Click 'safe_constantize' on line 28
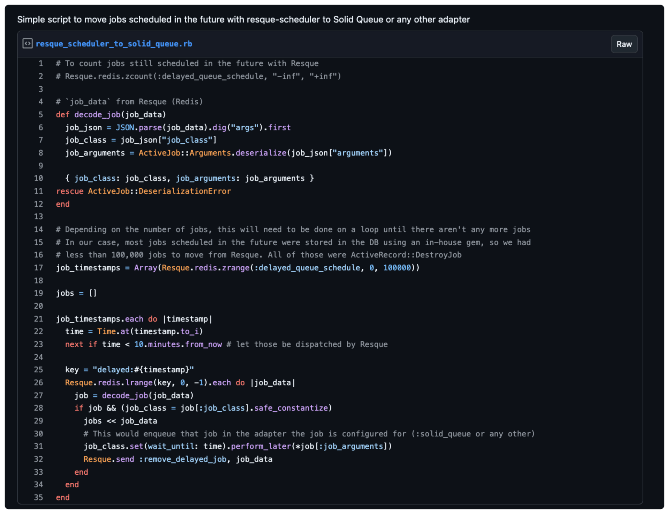This screenshot has height=514, width=669. (291, 408)
